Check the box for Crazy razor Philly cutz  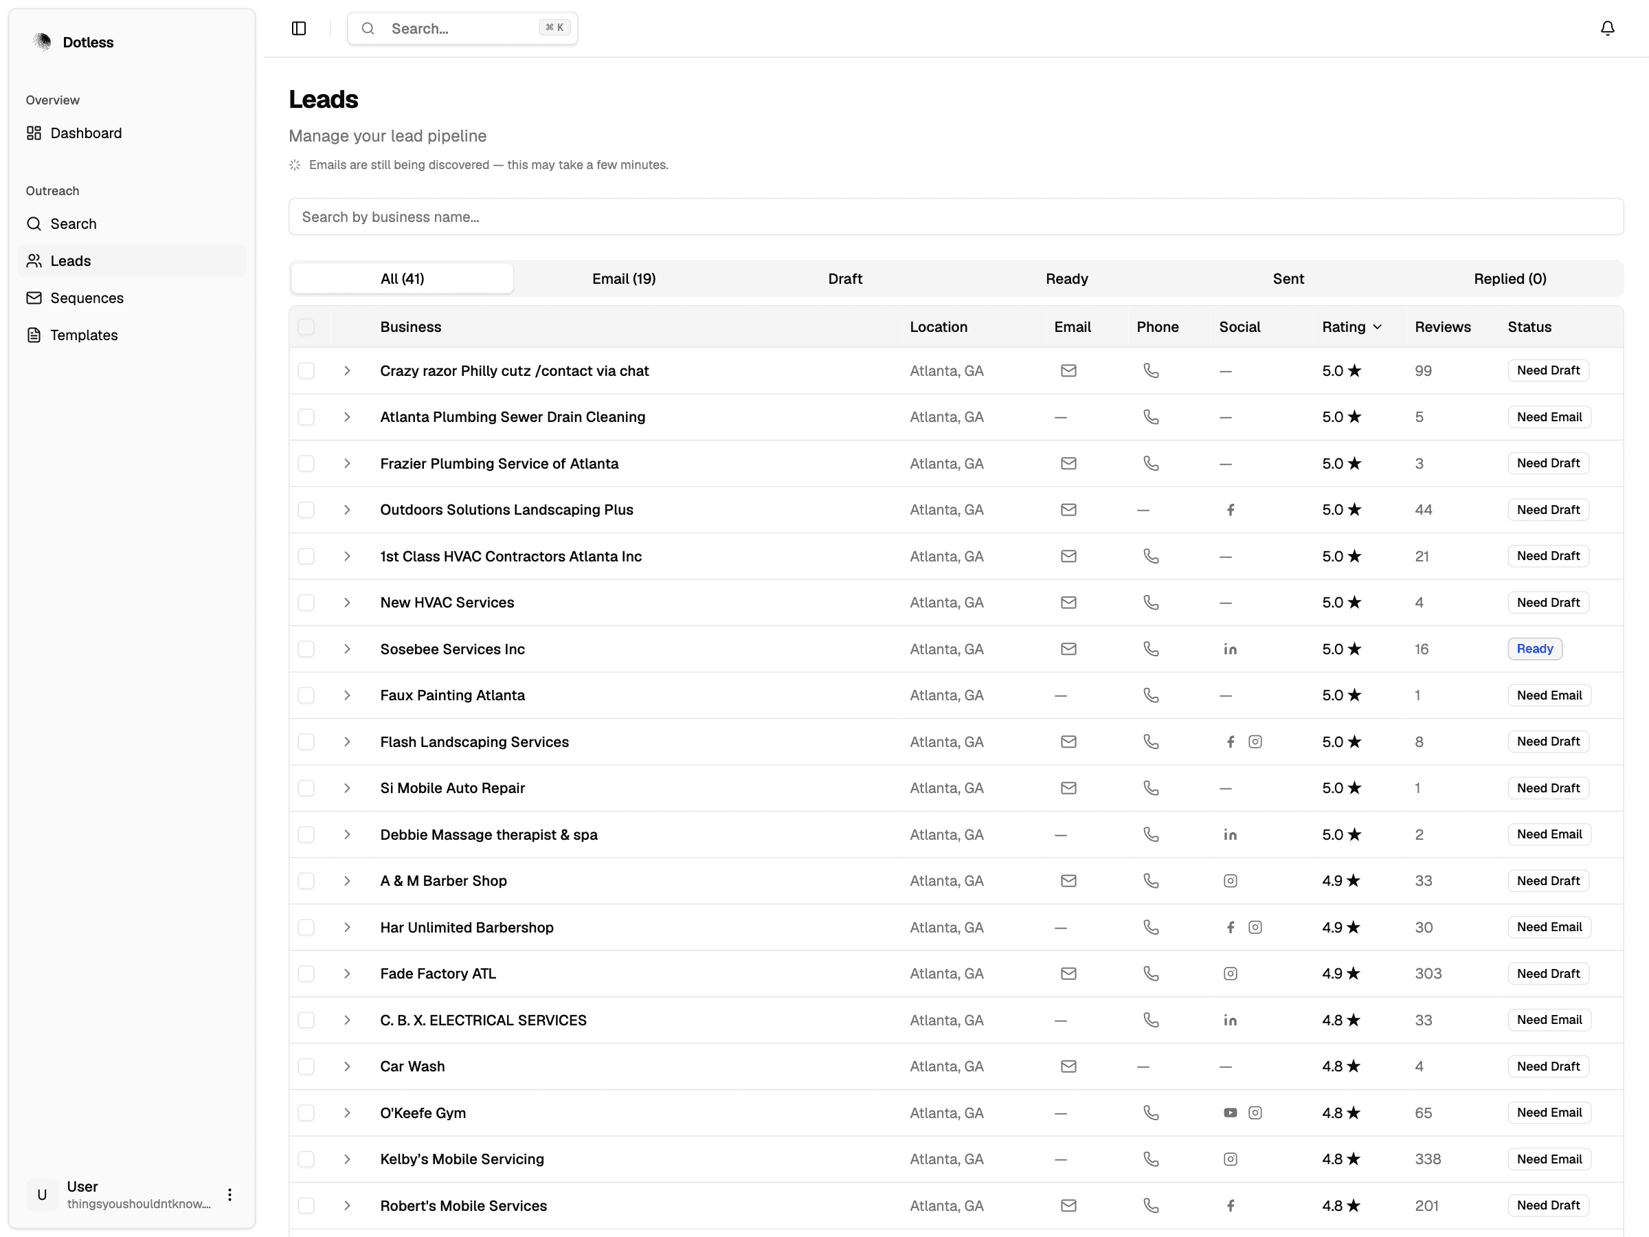click(306, 370)
